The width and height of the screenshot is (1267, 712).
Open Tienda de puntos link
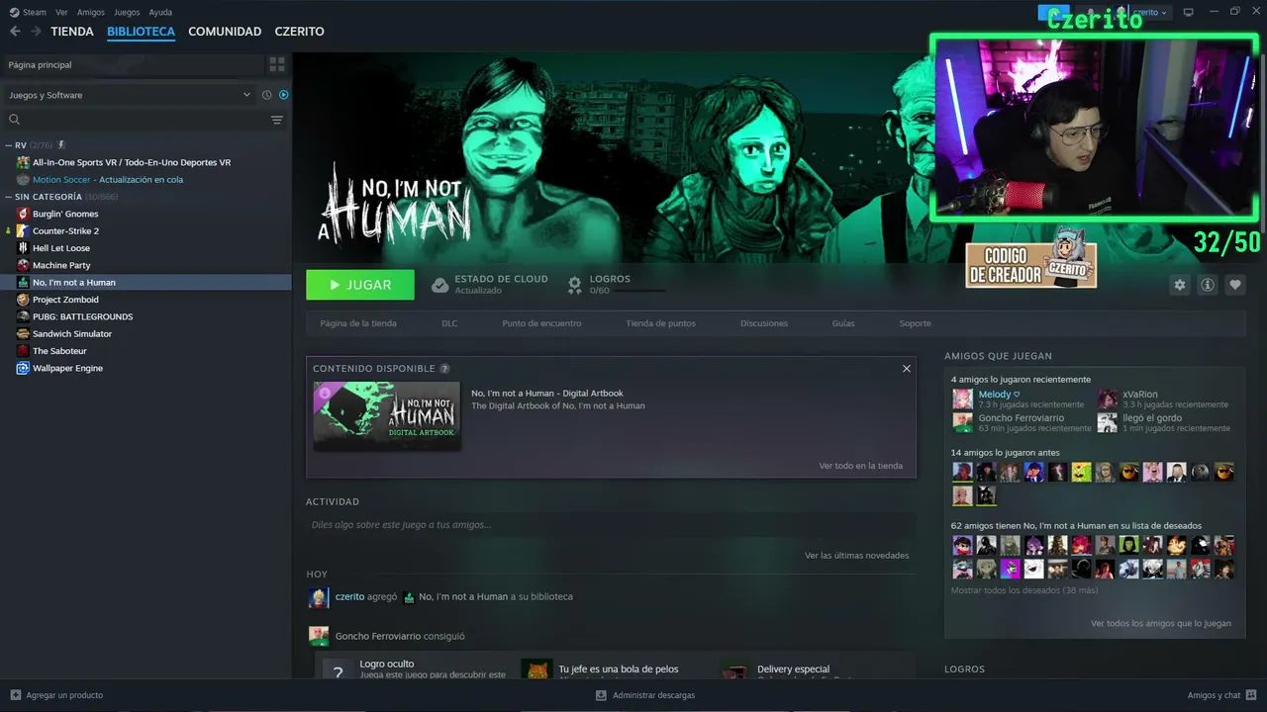tap(660, 323)
